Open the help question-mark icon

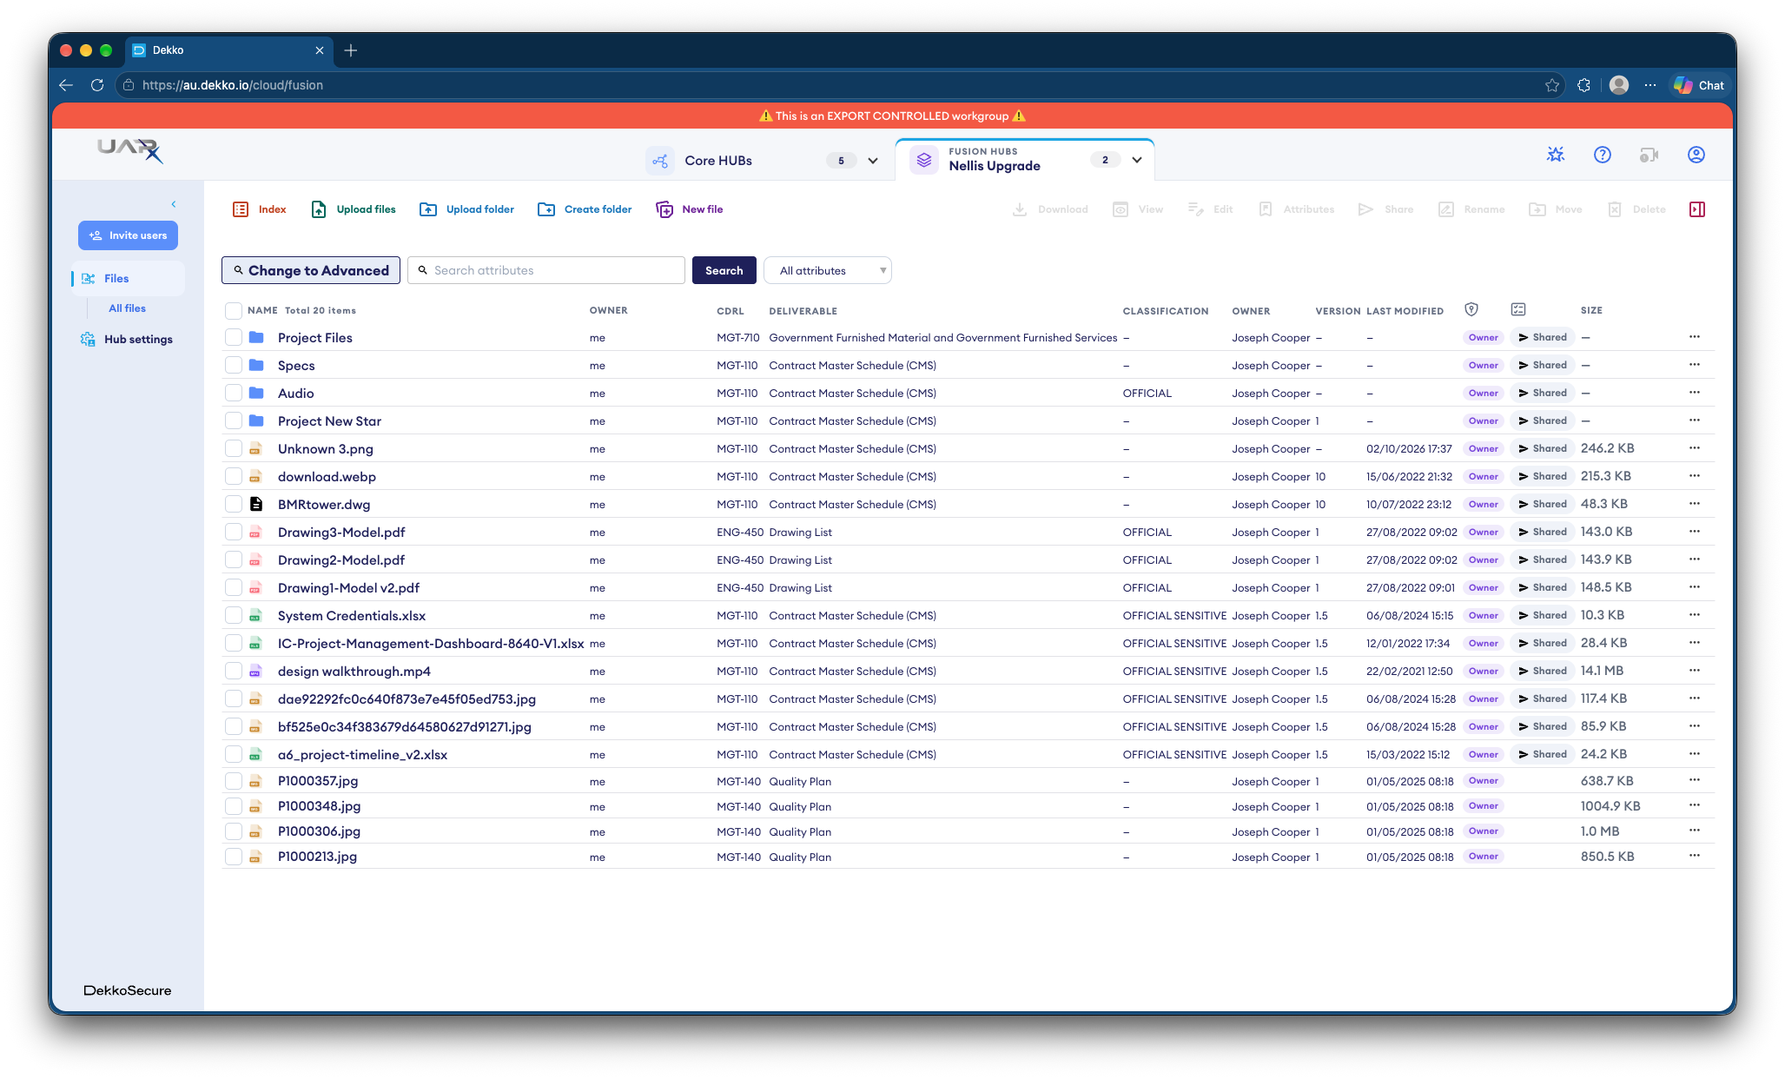click(1603, 155)
